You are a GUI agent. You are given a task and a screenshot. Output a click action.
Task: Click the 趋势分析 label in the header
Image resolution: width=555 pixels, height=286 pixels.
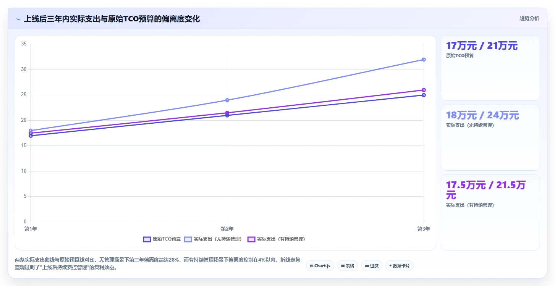(529, 18)
